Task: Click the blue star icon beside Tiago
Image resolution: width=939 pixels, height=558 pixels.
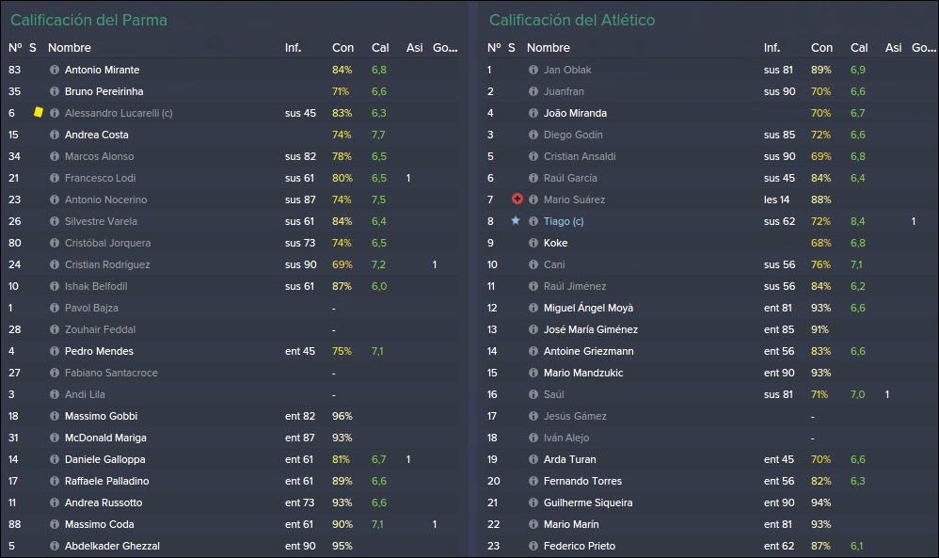Action: [x=516, y=220]
